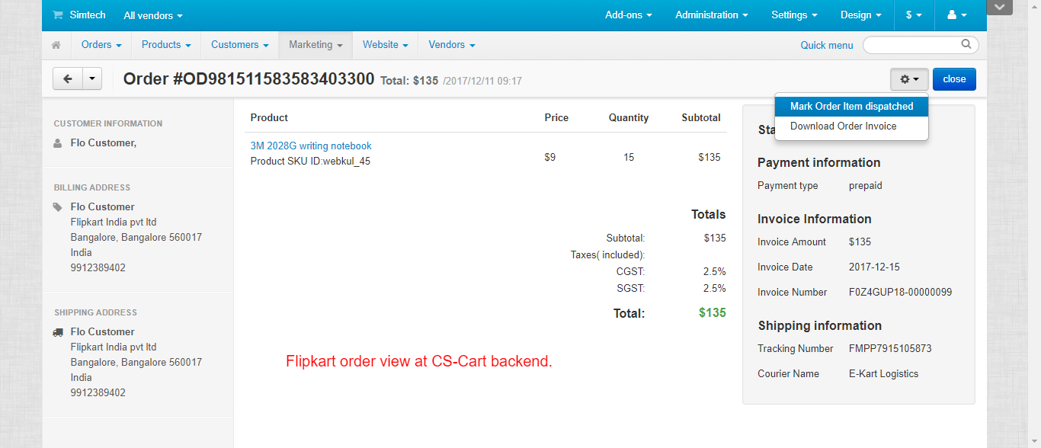This screenshot has height=448, width=1041.
Task: Click the E-Kart Logistics courier name
Action: (x=883, y=374)
